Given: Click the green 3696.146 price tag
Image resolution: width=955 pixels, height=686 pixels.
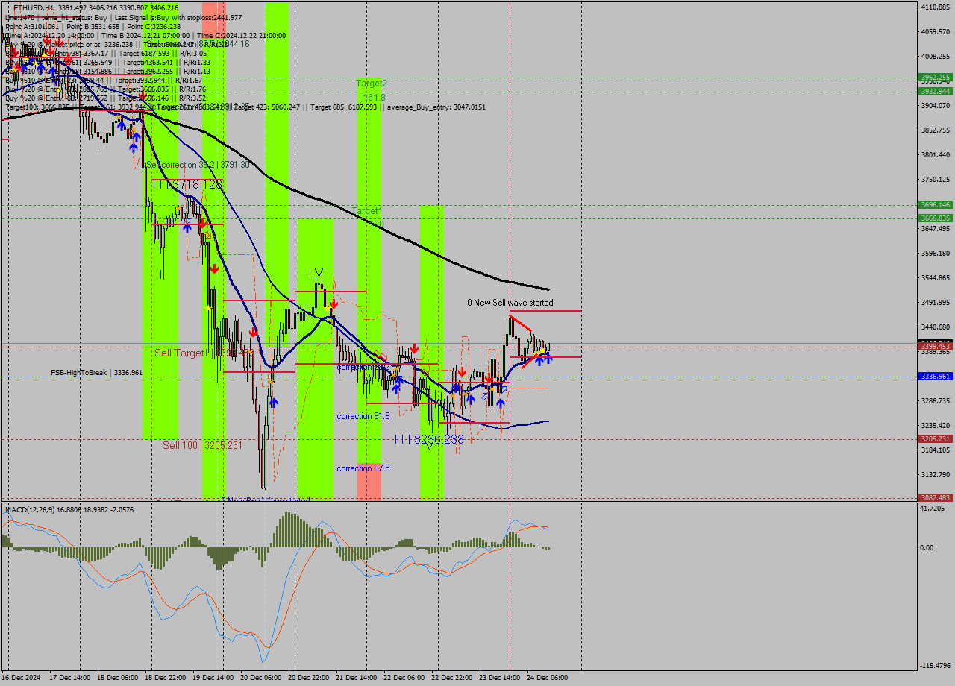Looking at the screenshot, I should point(936,204).
